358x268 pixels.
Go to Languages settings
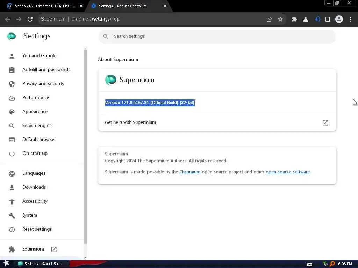pyautogui.click(x=34, y=173)
